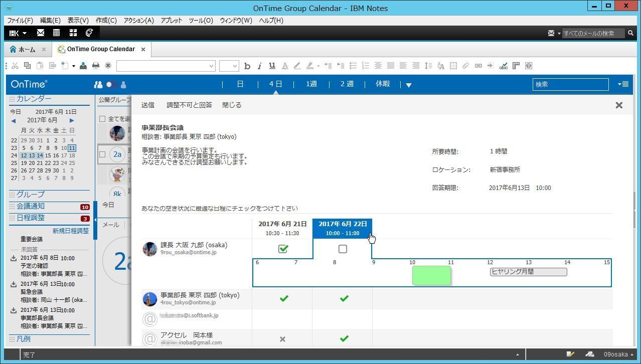Click the green time slot block

tap(431, 275)
